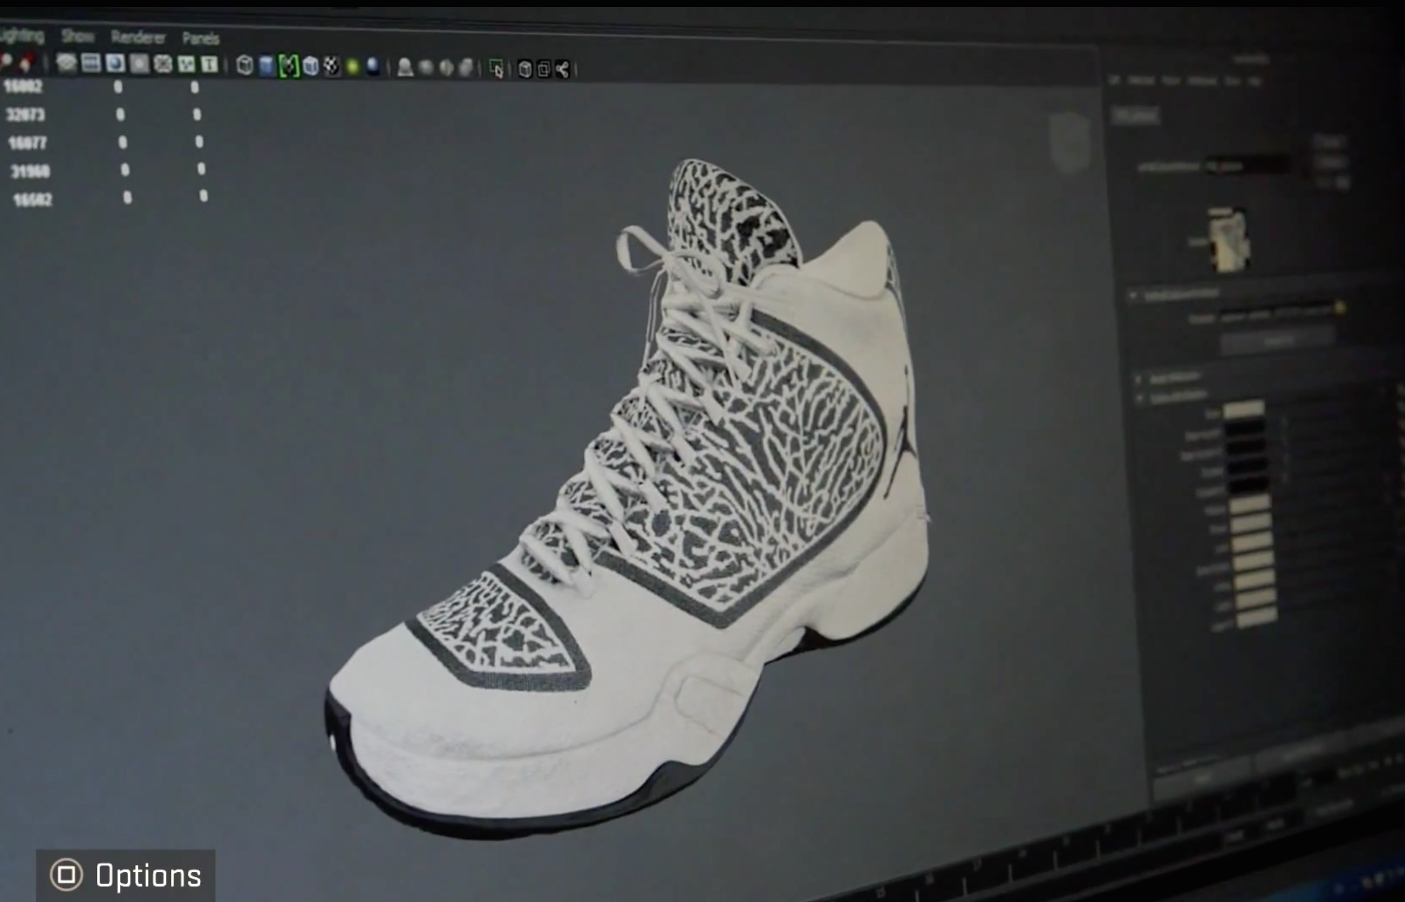Toggle the gate mask icon

click(139, 63)
